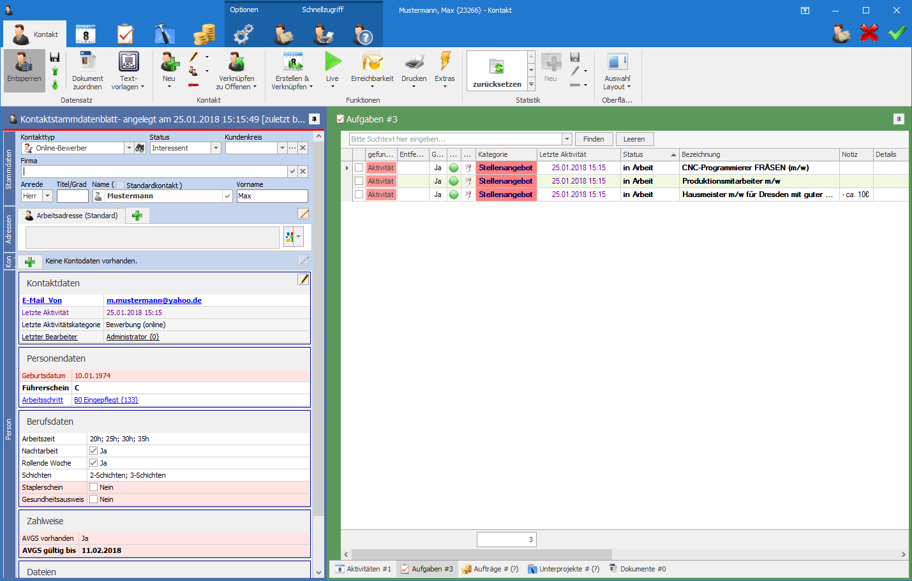Switch to the Dokumente #0 tab
This screenshot has height=581, width=912.
[637, 569]
